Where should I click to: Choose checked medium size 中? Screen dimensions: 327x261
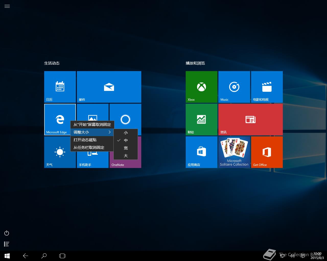point(126,140)
